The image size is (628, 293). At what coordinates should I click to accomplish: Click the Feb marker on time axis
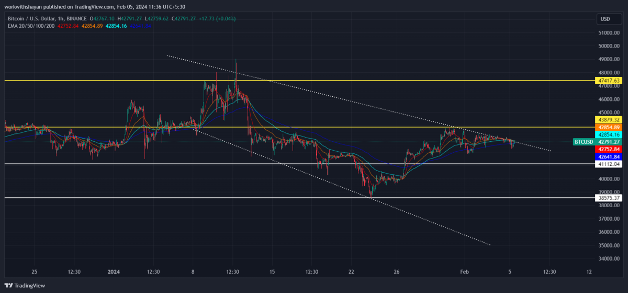[x=464, y=272]
